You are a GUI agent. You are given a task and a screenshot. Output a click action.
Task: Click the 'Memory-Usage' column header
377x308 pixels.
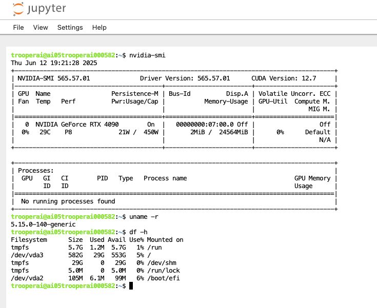point(226,101)
